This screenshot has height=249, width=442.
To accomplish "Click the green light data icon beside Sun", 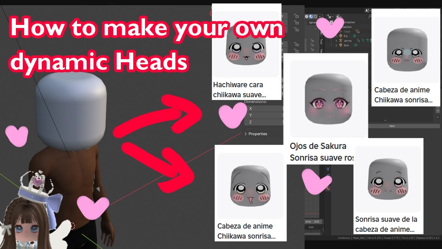I will [x=356, y=45].
